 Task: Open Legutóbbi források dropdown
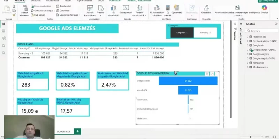(68, 15)
